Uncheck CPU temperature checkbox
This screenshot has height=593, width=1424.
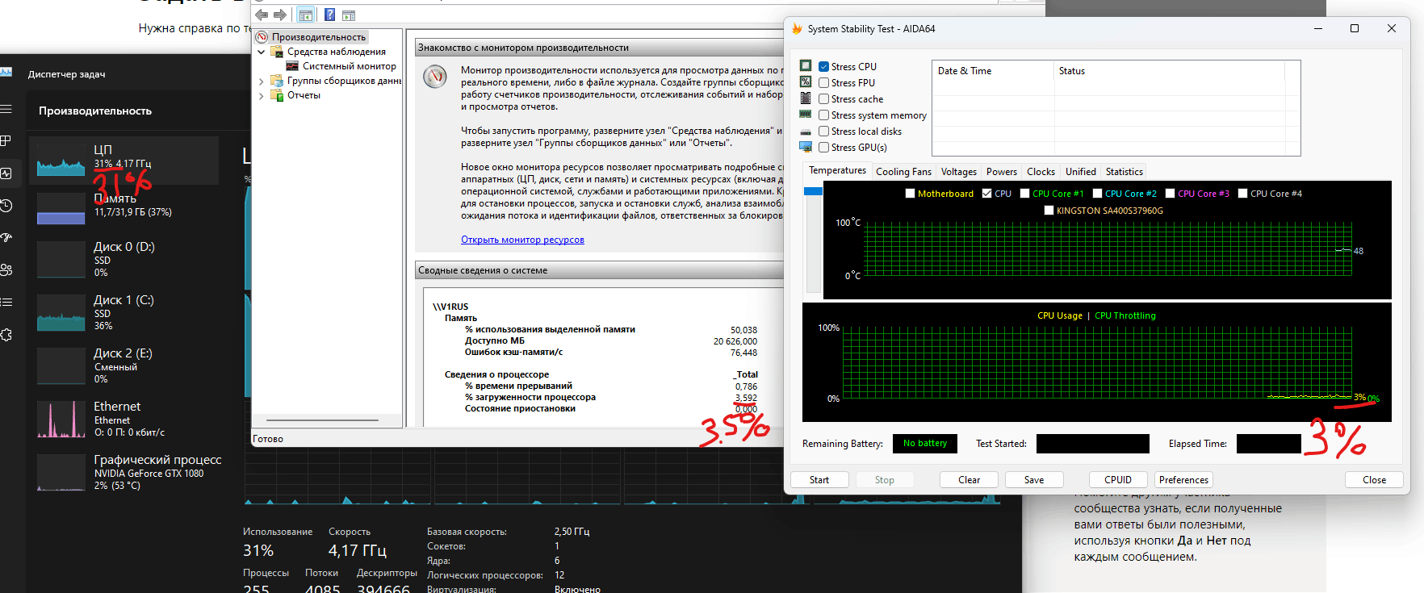[x=987, y=194]
